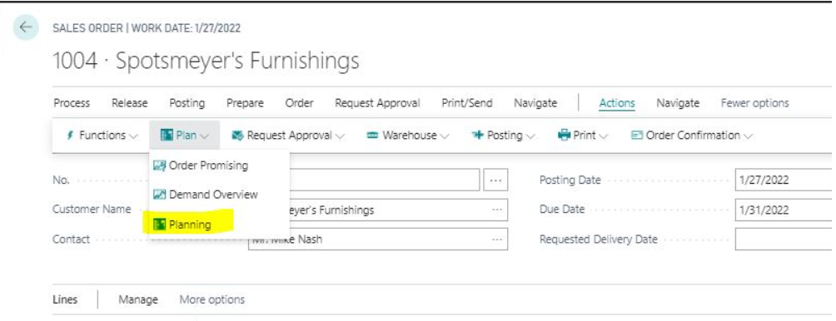Click the Functions lightning bolt icon

click(70, 136)
